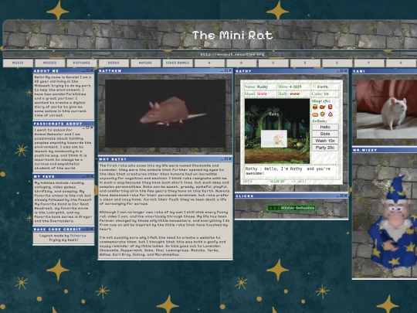This screenshot has width=417, height=313.
Task: Close the Clicks window
Action: coord(345,196)
